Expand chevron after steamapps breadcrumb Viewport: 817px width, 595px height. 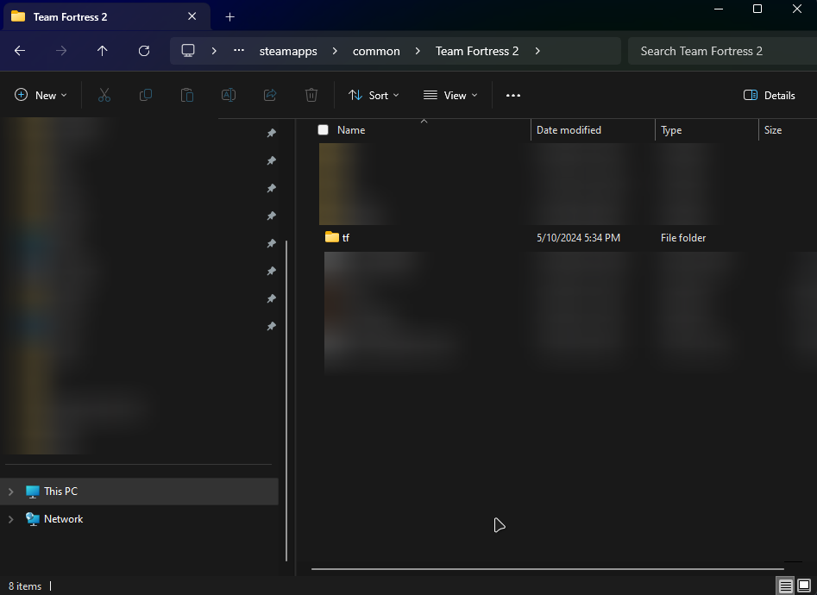335,51
